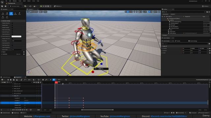Open the Window menu
Screen dimensions: 211x118
15,1
